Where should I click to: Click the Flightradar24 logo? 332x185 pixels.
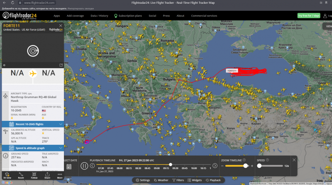pyautogui.click(x=20, y=16)
